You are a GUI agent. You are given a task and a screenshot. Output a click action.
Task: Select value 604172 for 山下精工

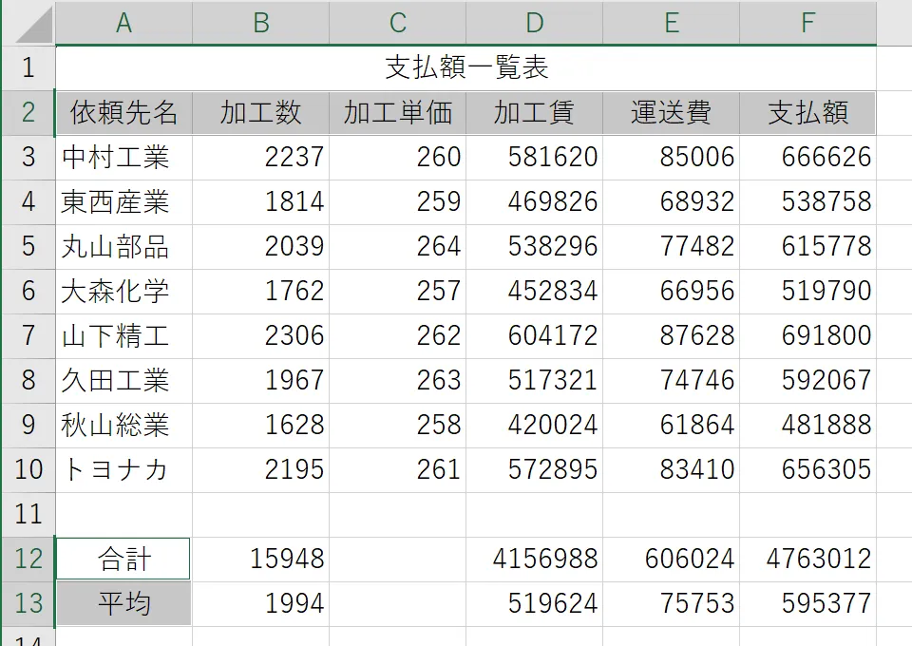(534, 336)
